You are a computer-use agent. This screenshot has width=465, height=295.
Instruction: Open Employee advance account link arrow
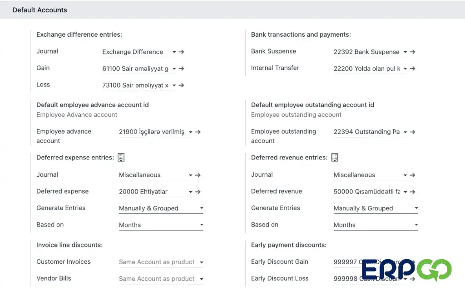click(x=198, y=132)
